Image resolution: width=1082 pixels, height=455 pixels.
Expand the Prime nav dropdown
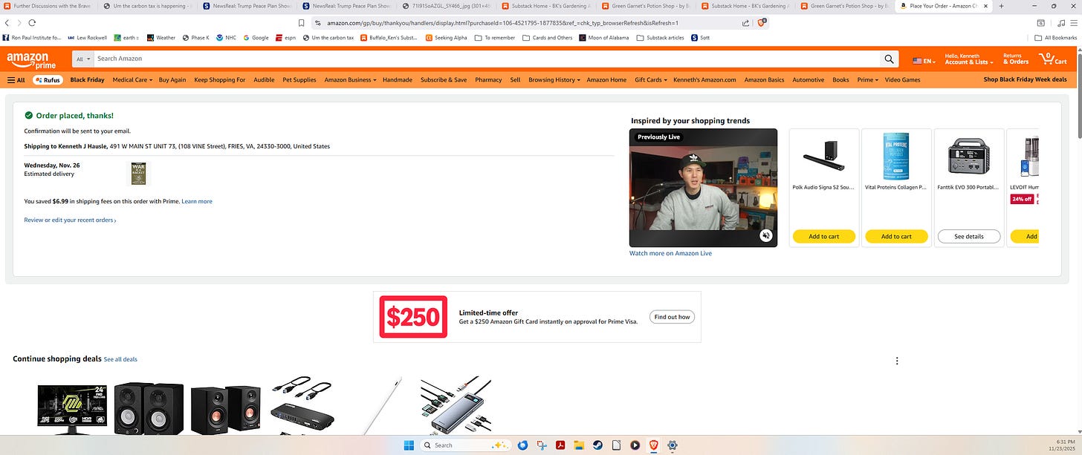pyautogui.click(x=867, y=79)
